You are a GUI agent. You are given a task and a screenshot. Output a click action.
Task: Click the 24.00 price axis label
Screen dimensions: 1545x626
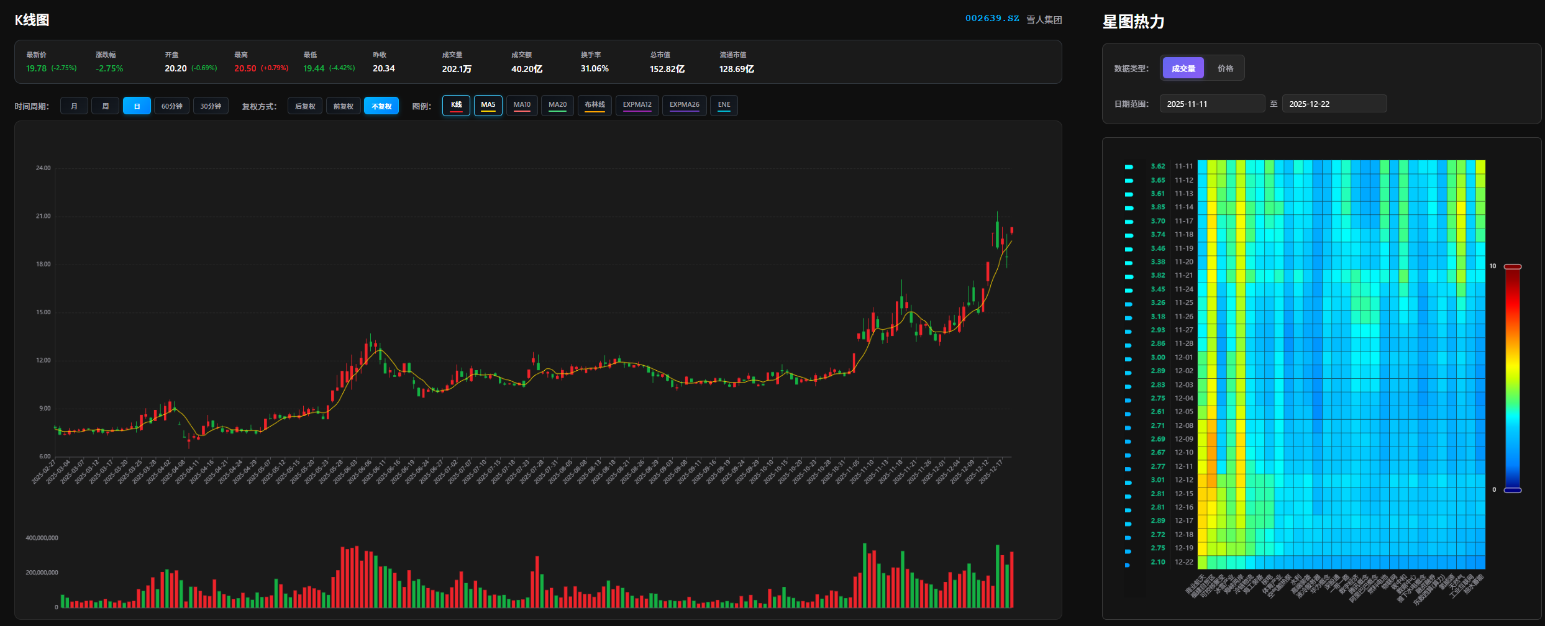[43, 168]
